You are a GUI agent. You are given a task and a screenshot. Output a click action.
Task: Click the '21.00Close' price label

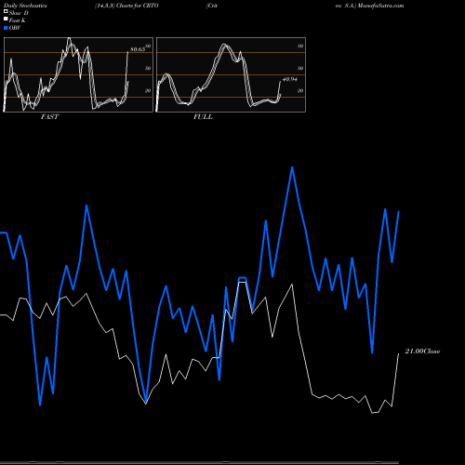pyautogui.click(x=422, y=352)
